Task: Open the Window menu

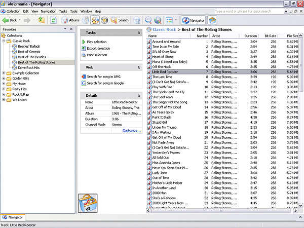Action: click(86, 12)
